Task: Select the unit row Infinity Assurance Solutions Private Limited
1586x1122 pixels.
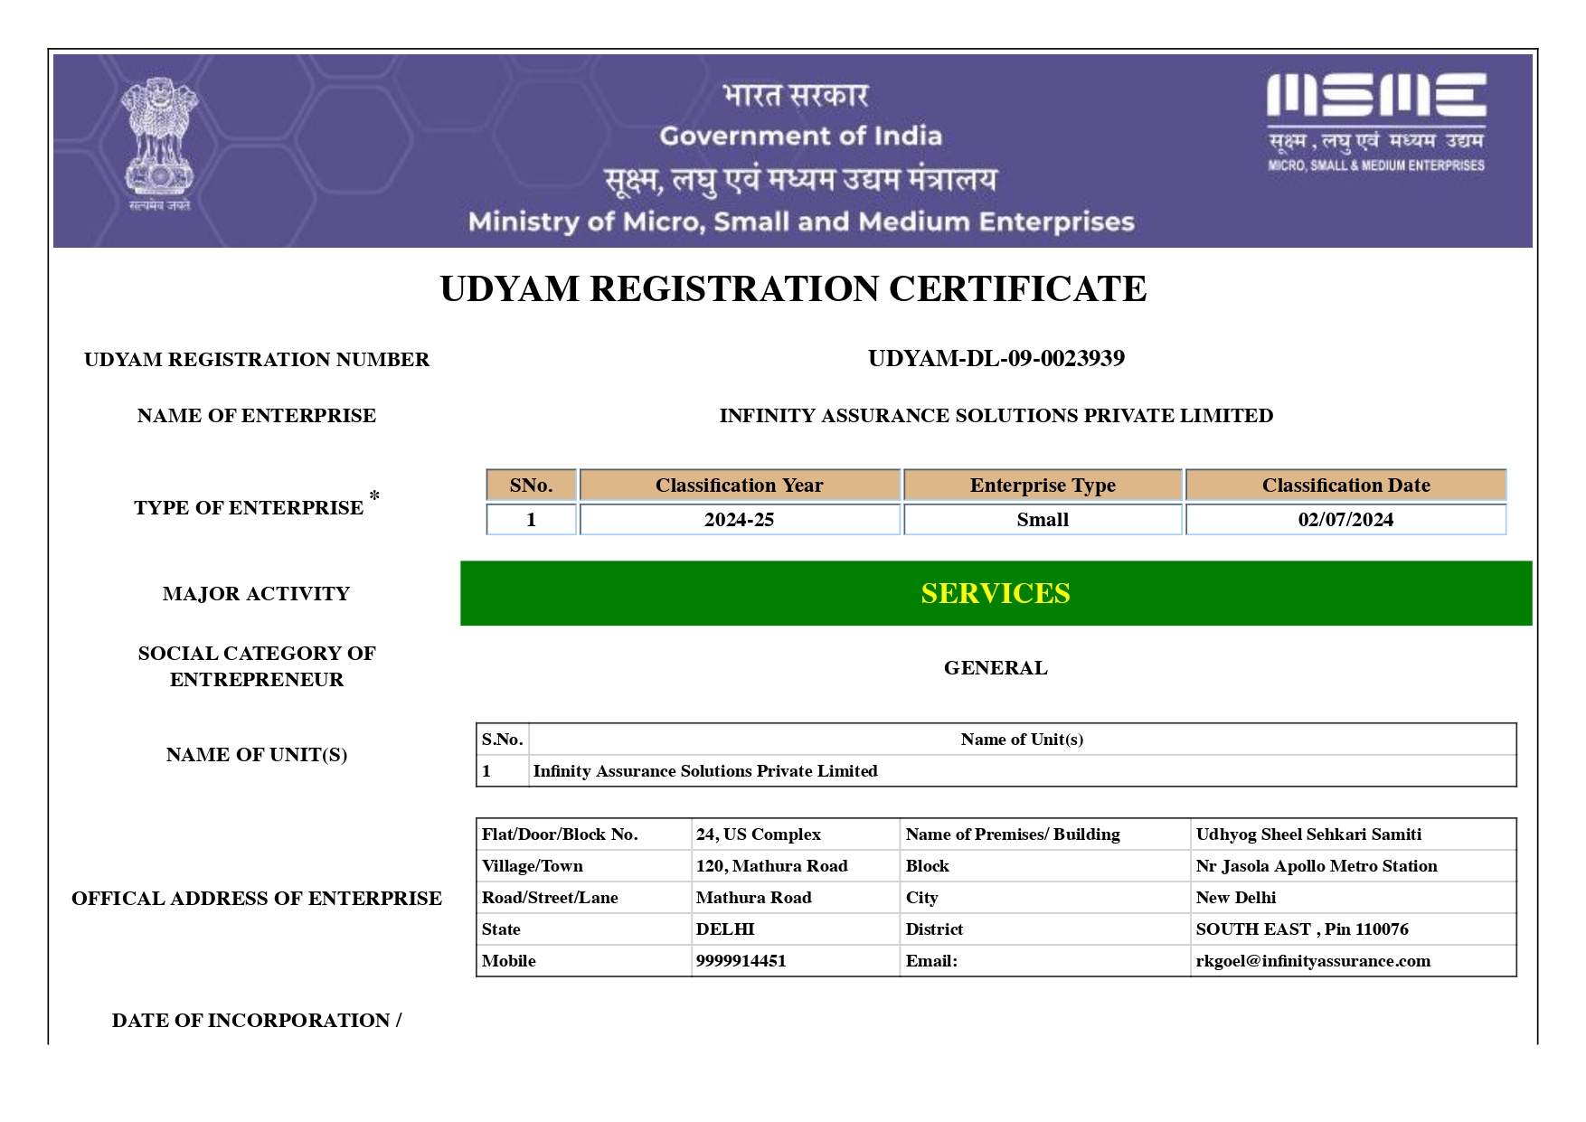Action: pos(996,771)
